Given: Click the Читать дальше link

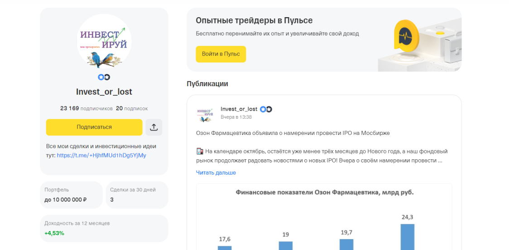Looking at the screenshot, I should 216,173.
